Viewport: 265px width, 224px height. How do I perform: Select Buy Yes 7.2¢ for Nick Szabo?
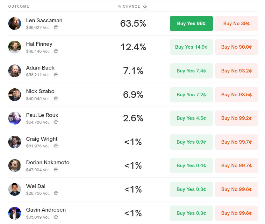coord(191,95)
